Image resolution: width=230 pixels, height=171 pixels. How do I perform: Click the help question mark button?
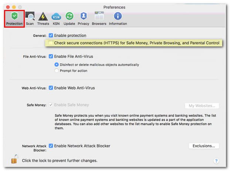pyautogui.click(x=216, y=161)
